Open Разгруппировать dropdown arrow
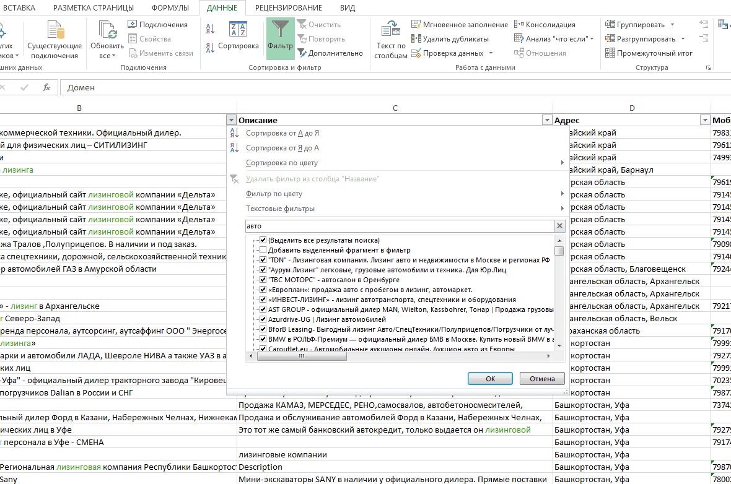Viewport: 731px width, 484px height. 683,39
